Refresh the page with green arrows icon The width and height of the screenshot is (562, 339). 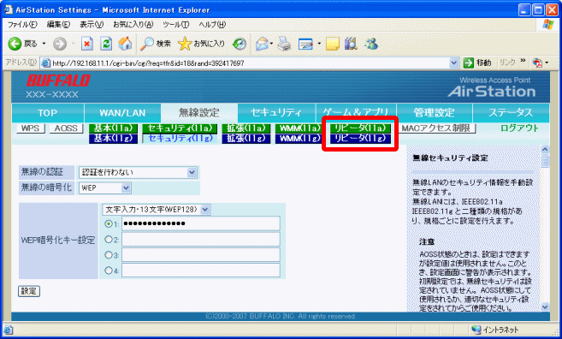(x=106, y=44)
